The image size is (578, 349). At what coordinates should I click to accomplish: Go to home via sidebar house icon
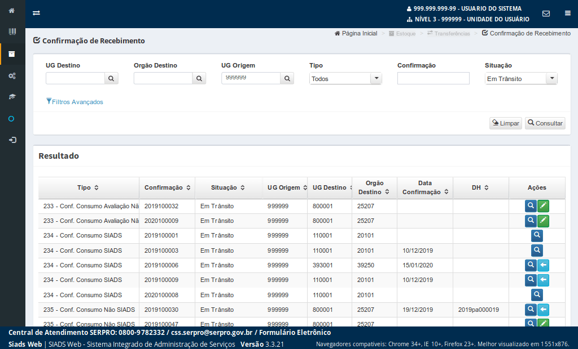tap(12, 11)
